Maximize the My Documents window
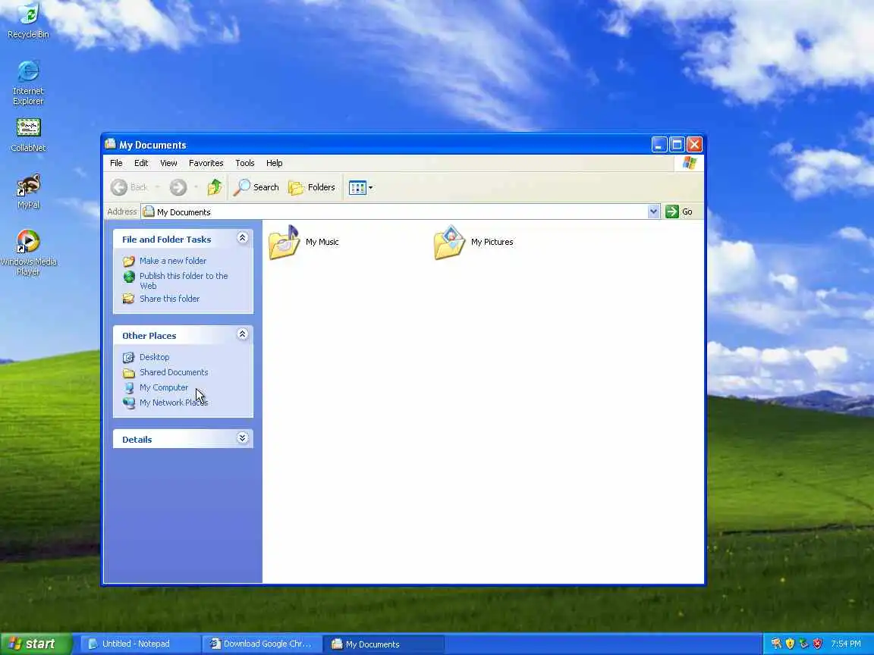Screen dimensions: 874x655 click(677, 145)
